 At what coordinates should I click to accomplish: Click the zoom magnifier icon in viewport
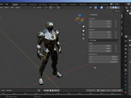pyautogui.click(x=83, y=26)
